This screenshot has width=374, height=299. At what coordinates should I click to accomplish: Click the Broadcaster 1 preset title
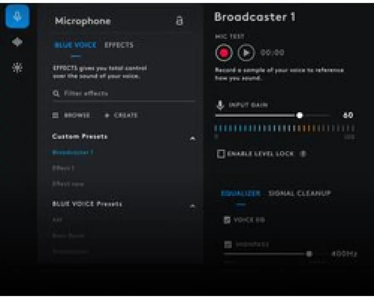pos(255,17)
